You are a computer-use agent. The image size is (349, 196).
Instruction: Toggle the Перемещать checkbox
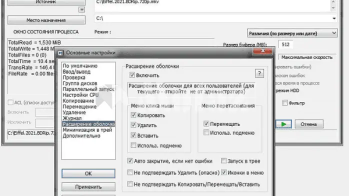tap(206, 123)
